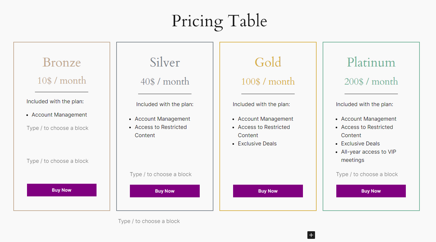Click the black plus add-block icon
The image size is (436, 242).
pos(311,235)
